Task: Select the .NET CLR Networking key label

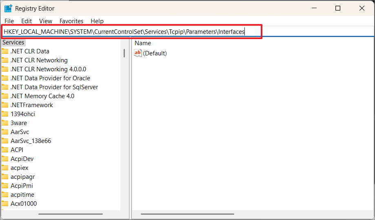Action: tap(39, 60)
